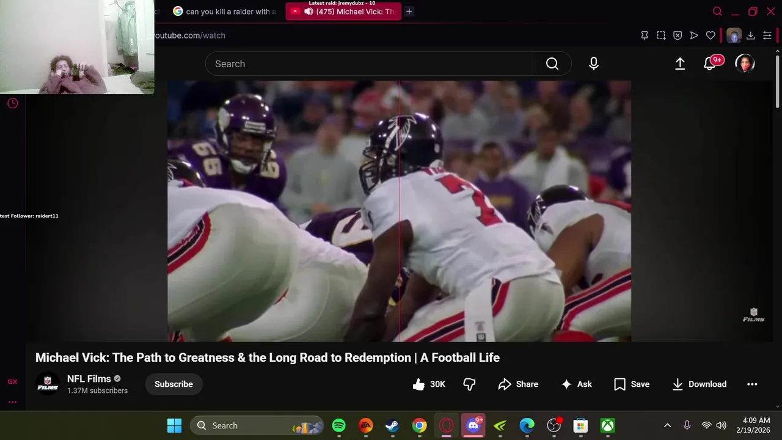This screenshot has height=440, width=782.
Task: Open the browser profile avatar in toolbar
Action: tap(734, 35)
